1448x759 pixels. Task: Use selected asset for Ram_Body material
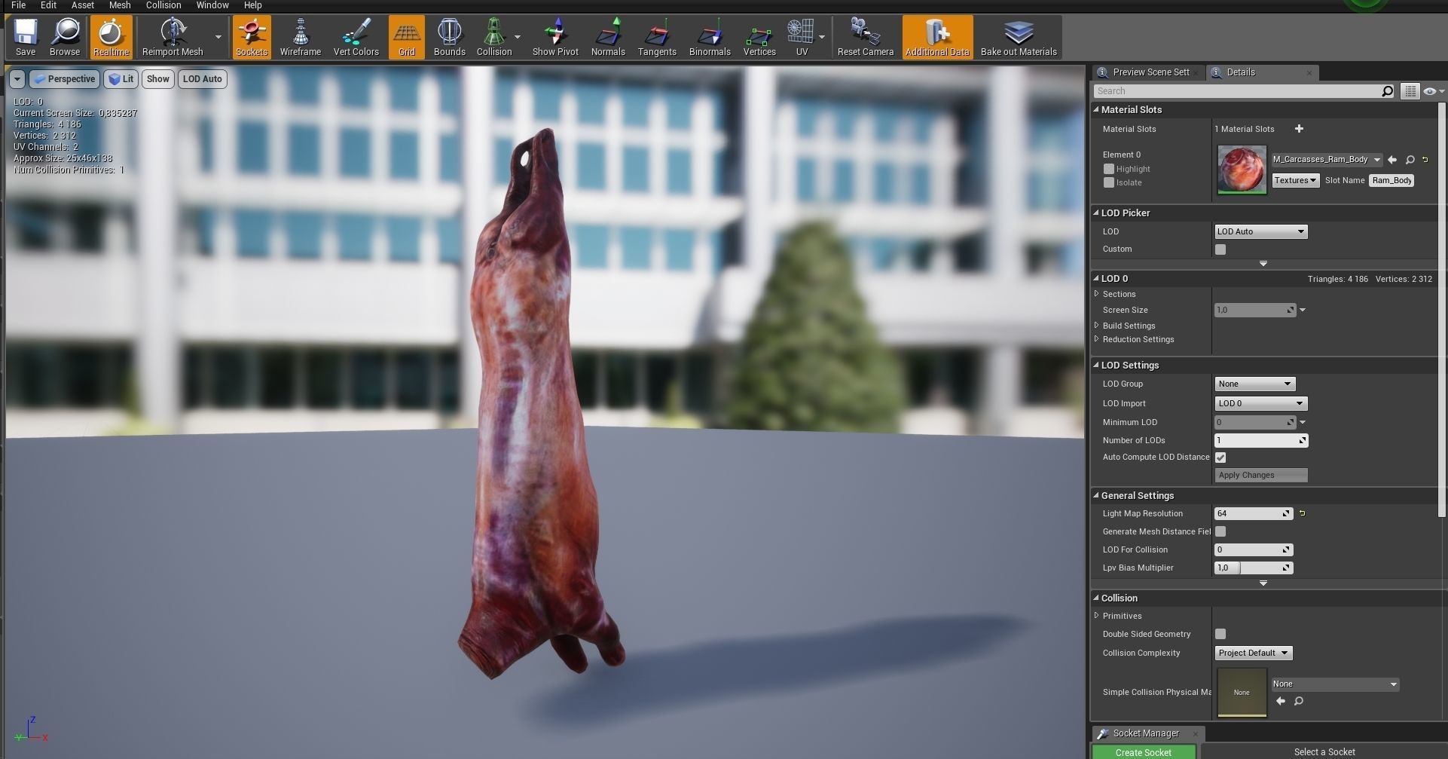(x=1392, y=160)
